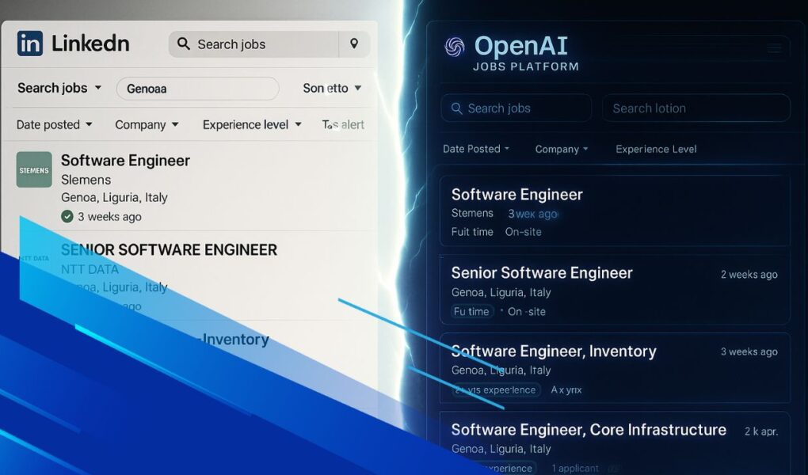Open the 'Son etto' dropdown on LinkedIn
This screenshot has height=475, width=808.
click(332, 88)
